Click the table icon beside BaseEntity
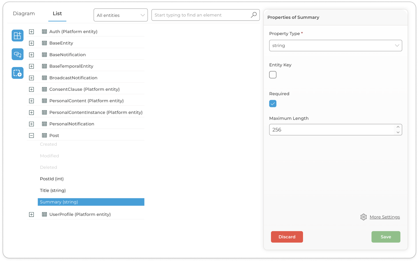The width and height of the screenshot is (419, 262). pyautogui.click(x=44, y=43)
